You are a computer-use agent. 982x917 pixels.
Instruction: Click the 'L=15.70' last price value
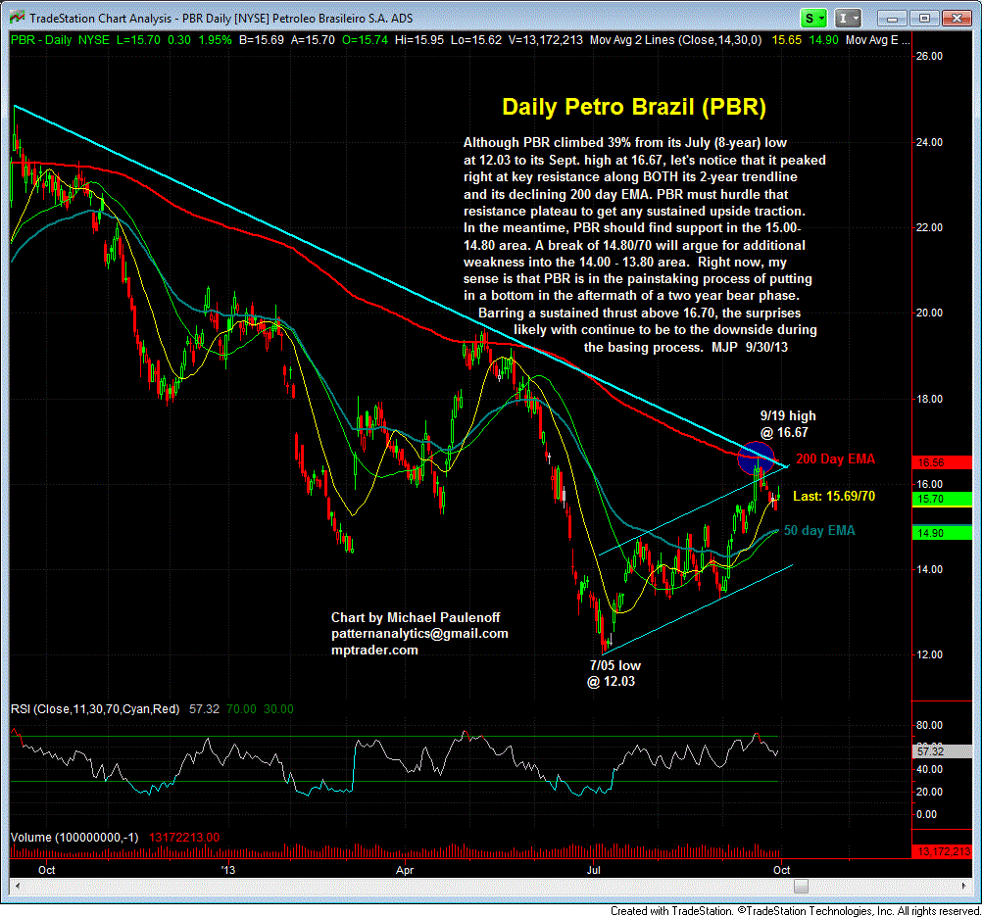pos(138,40)
